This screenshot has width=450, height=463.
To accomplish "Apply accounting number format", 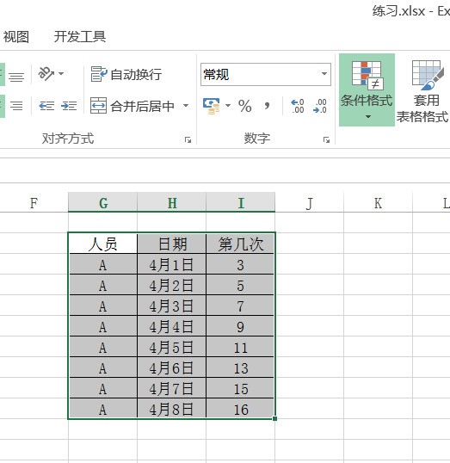I will click(x=212, y=106).
